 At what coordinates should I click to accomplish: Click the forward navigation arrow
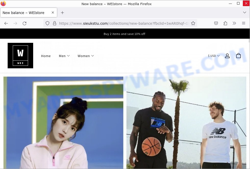(15, 23)
